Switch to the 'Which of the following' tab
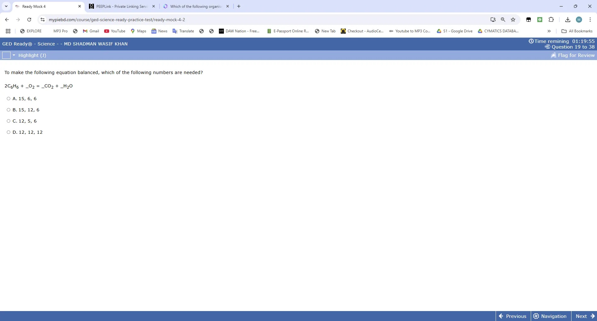 (x=195, y=6)
